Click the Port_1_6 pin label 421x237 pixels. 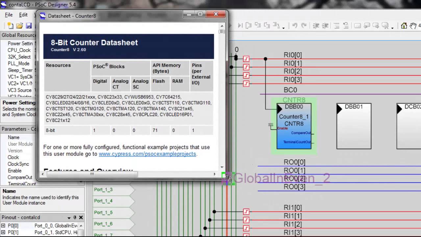(103, 224)
